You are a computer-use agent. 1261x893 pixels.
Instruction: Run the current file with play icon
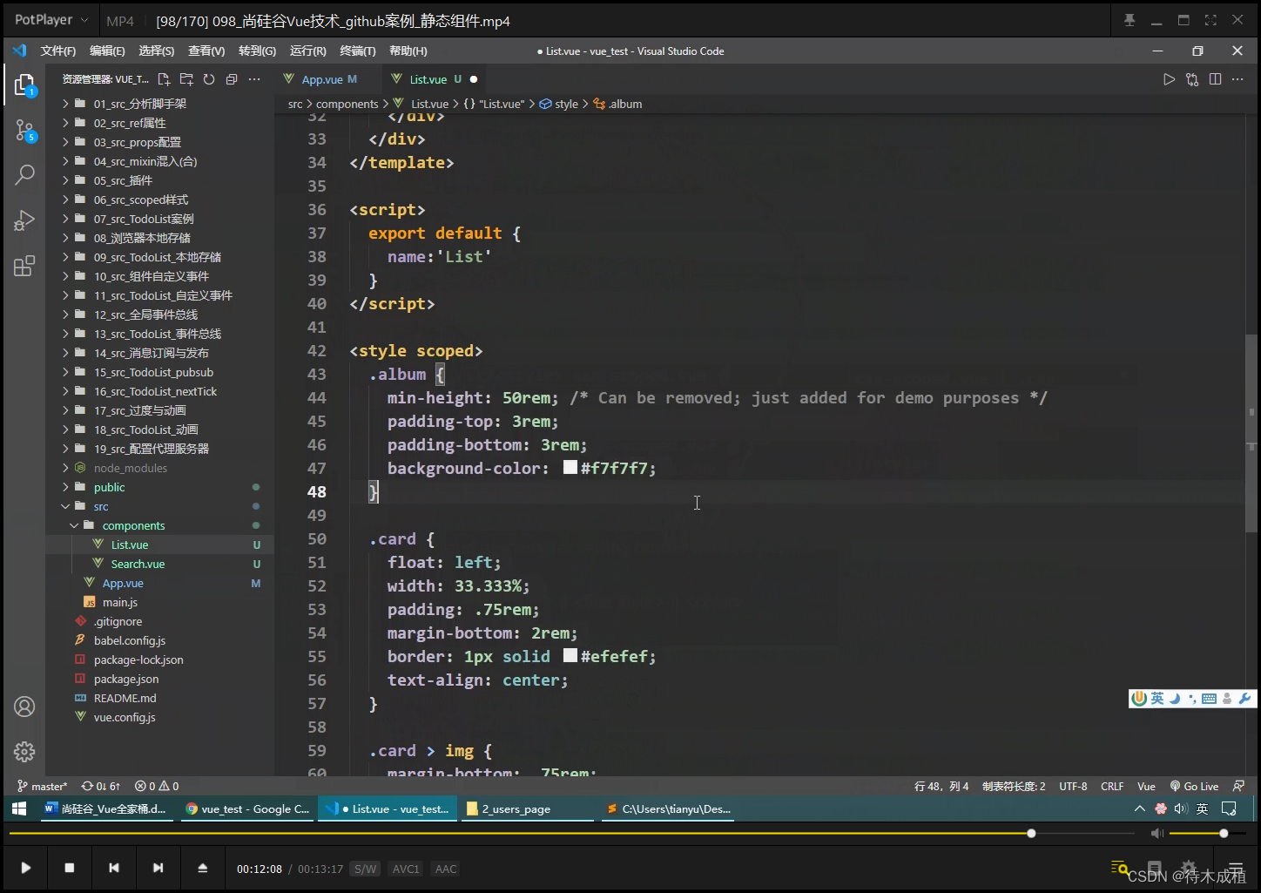(x=1169, y=79)
